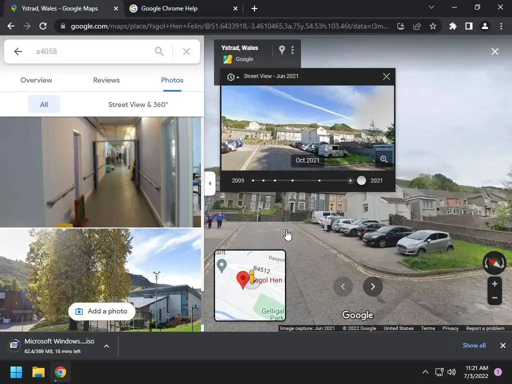
Task: Filter by Street View & 360°
Action: click(x=138, y=104)
